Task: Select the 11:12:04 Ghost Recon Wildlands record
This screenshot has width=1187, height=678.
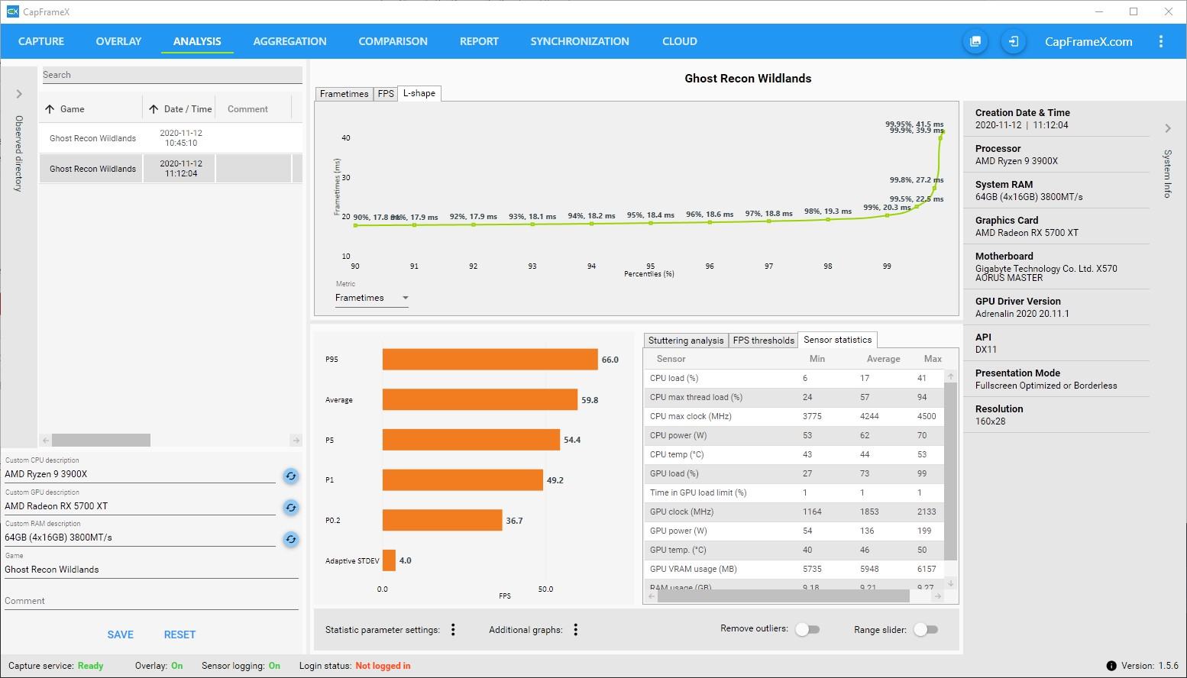Action: coord(171,169)
